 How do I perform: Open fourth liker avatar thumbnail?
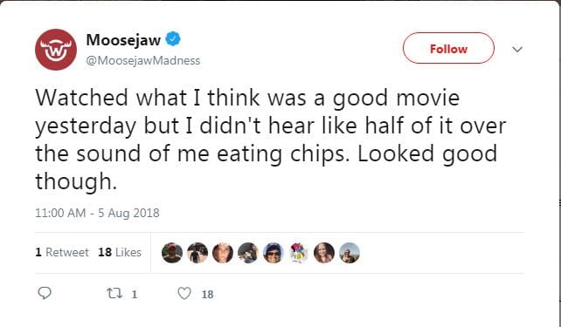[x=248, y=253]
